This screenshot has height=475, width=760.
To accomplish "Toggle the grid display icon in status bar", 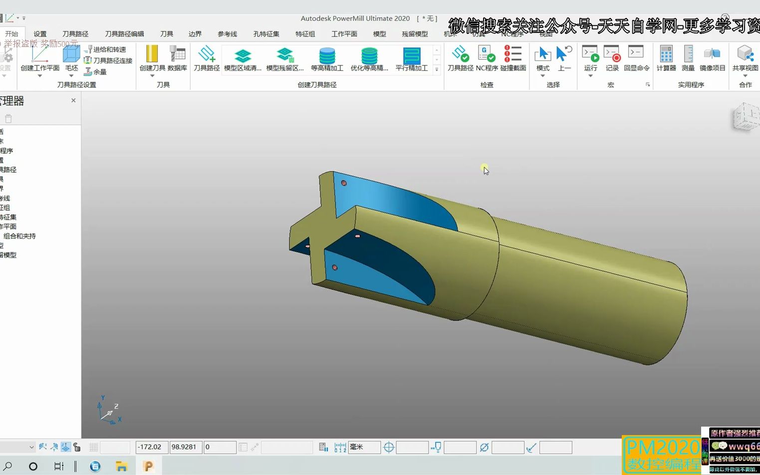I will point(93,447).
